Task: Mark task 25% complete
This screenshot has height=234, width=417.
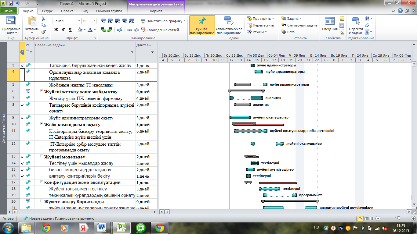Action: (x=110, y=21)
